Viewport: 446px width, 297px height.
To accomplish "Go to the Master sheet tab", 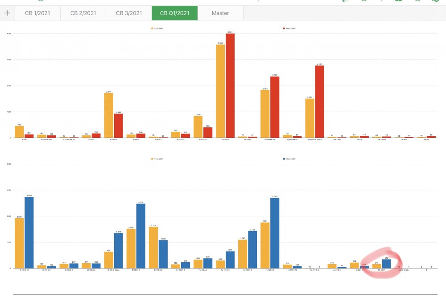I will coord(220,13).
